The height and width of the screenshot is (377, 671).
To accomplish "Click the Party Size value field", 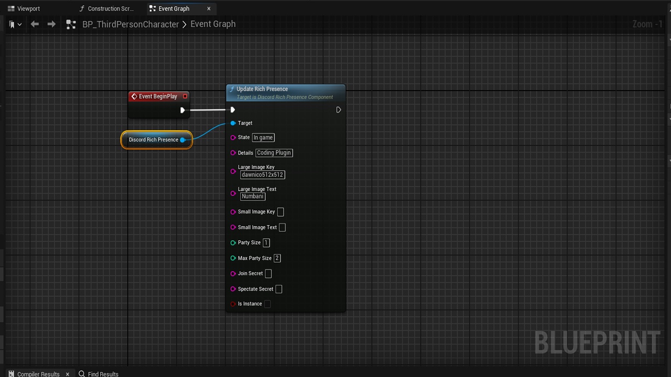I will pyautogui.click(x=266, y=242).
